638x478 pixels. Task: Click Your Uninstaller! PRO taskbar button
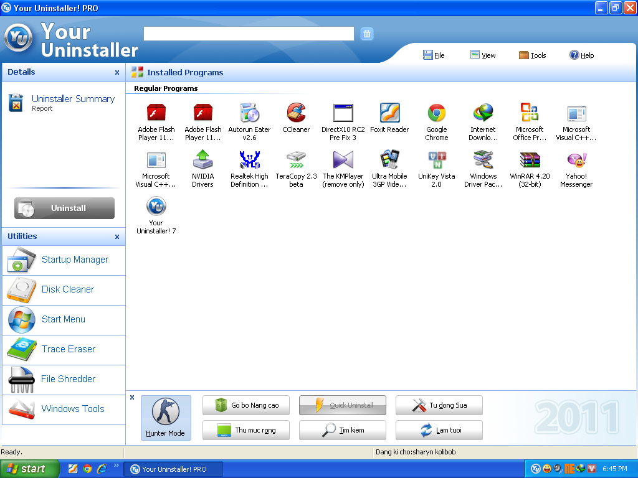[x=173, y=469]
